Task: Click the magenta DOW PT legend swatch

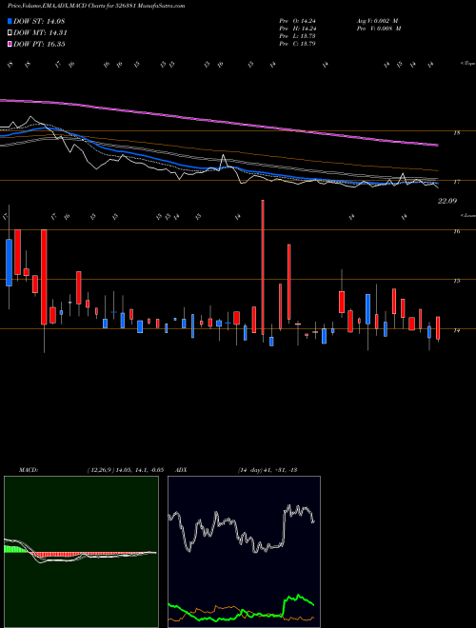Action: [x=10, y=44]
